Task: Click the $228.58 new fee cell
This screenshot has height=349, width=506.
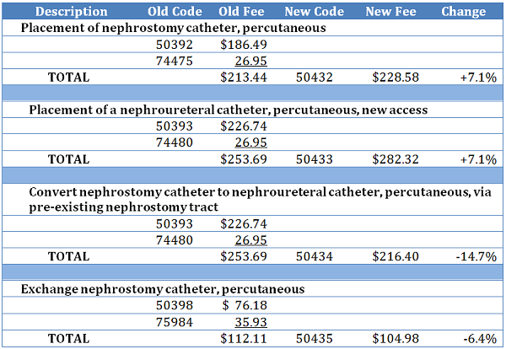Action: [396, 77]
